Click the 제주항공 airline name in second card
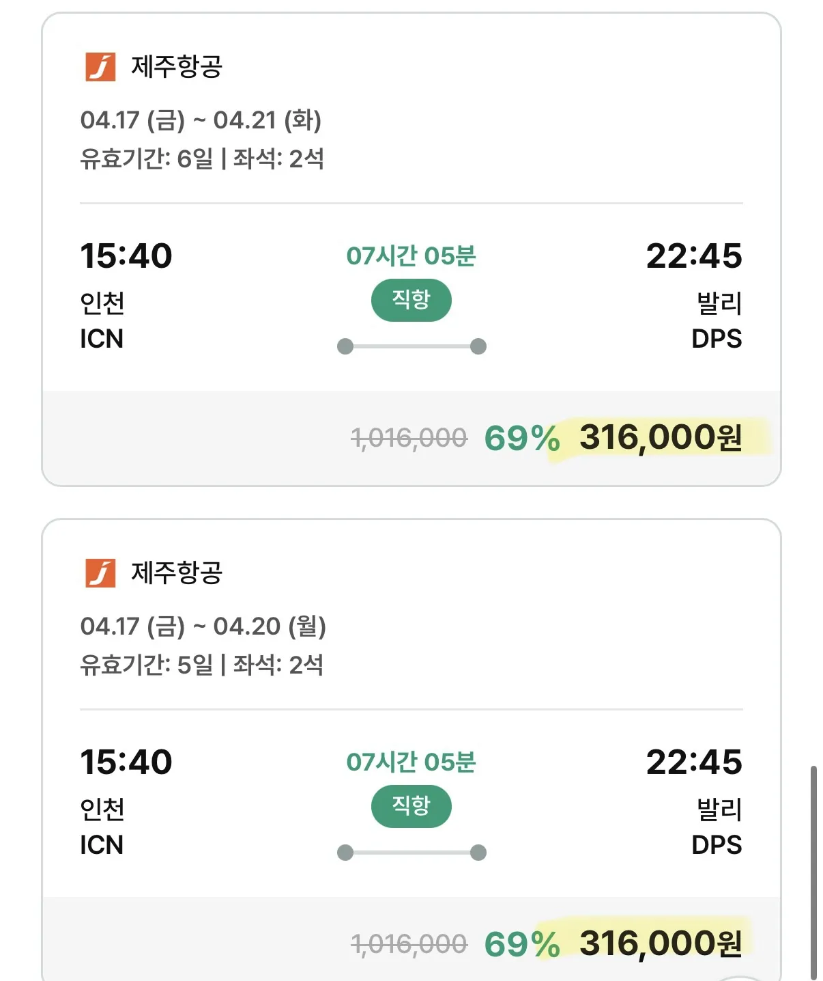The height and width of the screenshot is (981, 823). (177, 573)
